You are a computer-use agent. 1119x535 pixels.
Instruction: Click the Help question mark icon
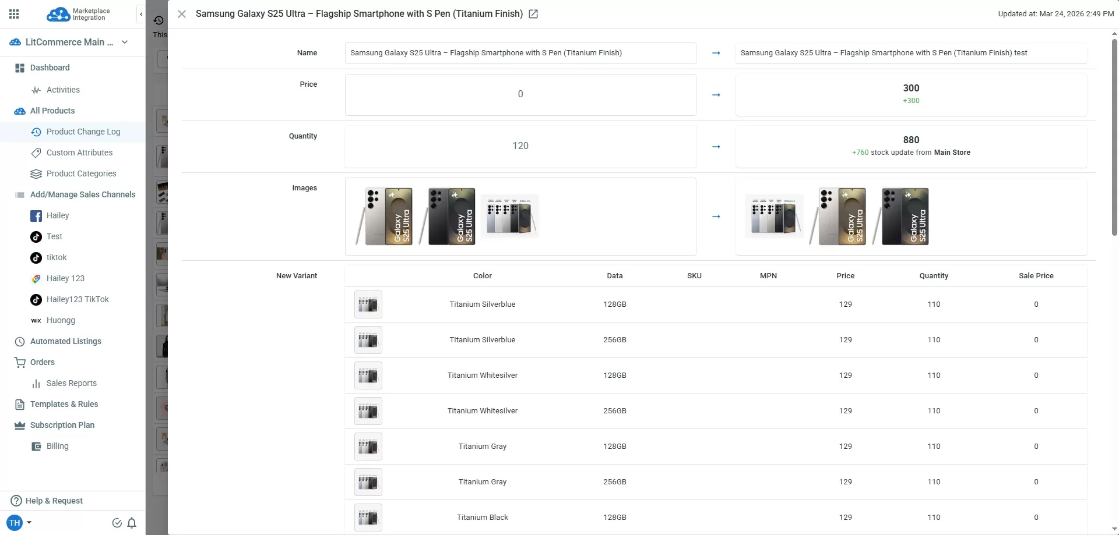pyautogui.click(x=16, y=501)
